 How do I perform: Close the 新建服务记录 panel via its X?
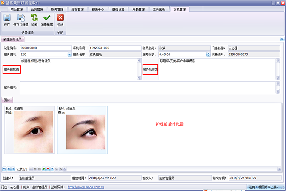pos(282,39)
